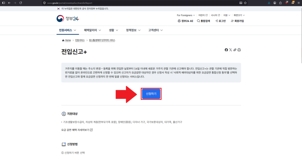Click the external link icon beside 시니어
The height and width of the screenshot is (155, 302).
[x=219, y=15]
